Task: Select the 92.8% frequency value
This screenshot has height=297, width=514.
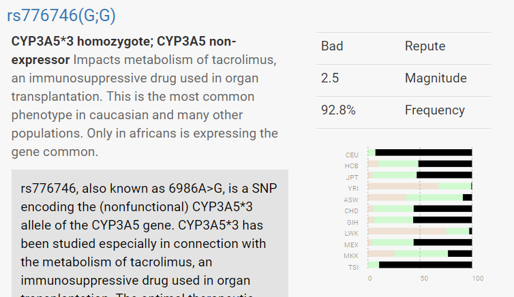Action: pyautogui.click(x=338, y=110)
